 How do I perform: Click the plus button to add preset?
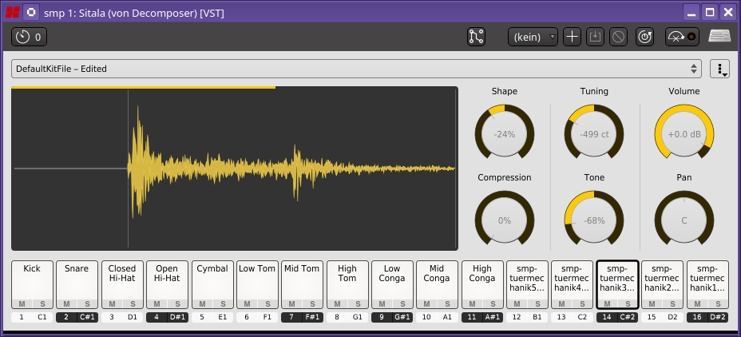coord(573,37)
